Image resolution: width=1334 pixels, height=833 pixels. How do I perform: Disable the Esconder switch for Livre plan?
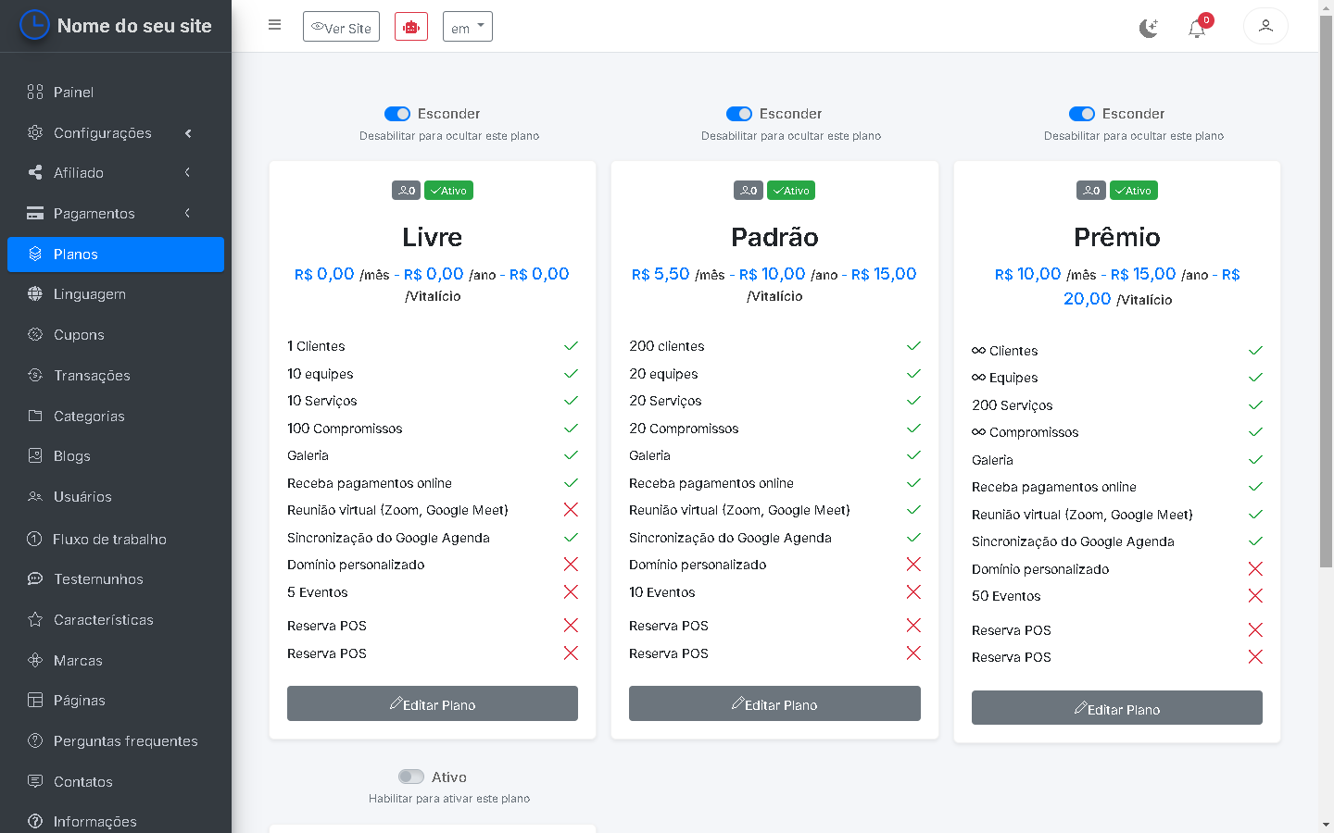point(397,114)
